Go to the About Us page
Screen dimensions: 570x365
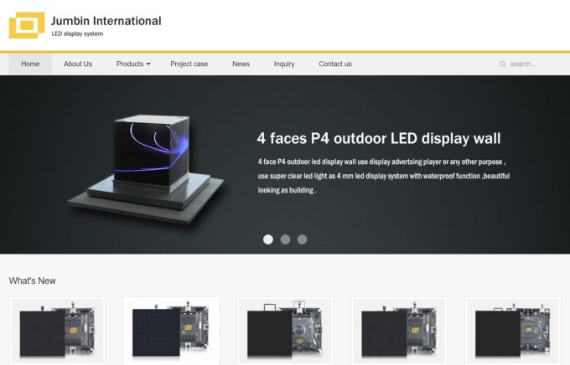click(78, 64)
